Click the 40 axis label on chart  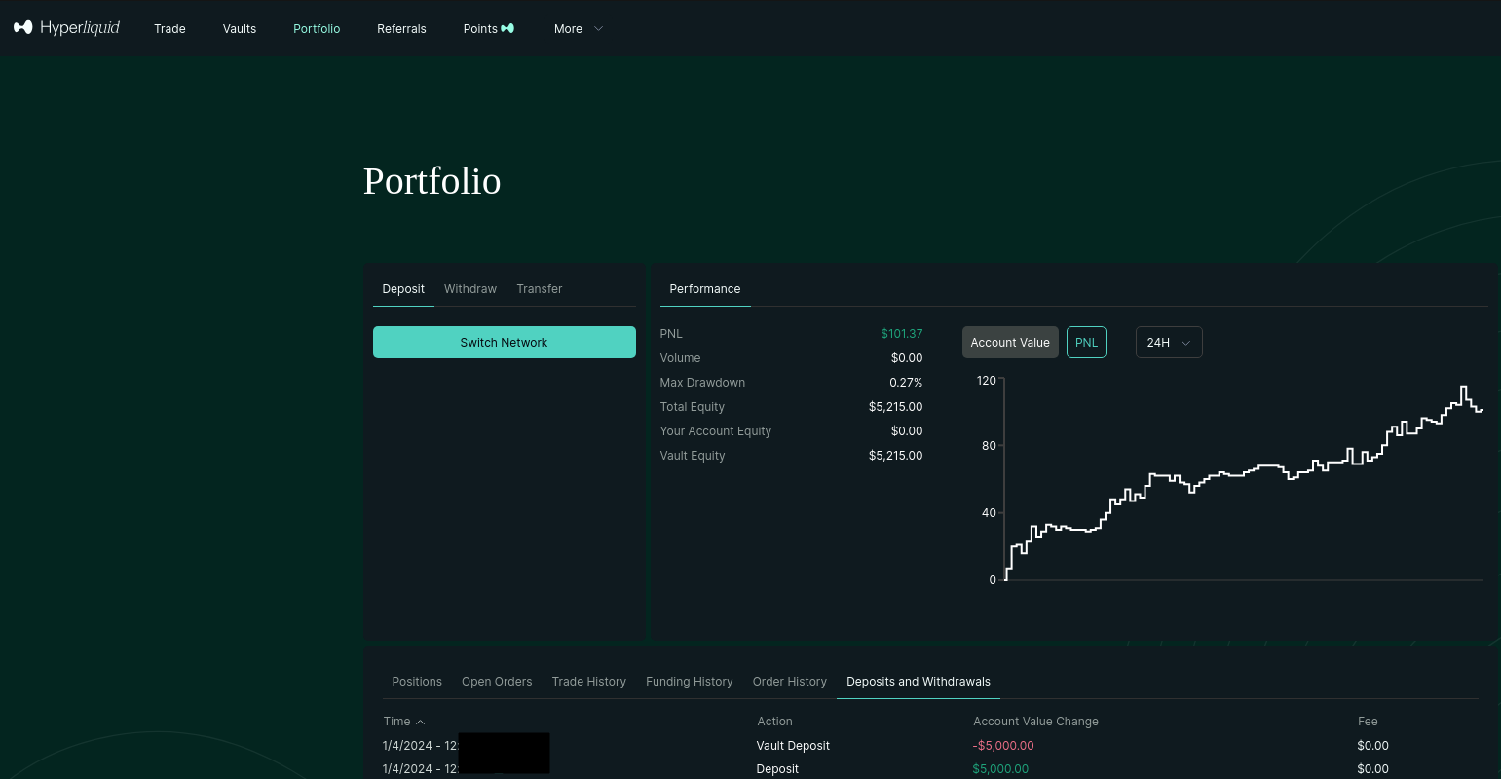[990, 513]
